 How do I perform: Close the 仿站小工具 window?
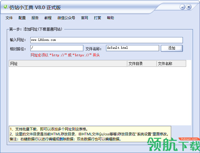189,7
